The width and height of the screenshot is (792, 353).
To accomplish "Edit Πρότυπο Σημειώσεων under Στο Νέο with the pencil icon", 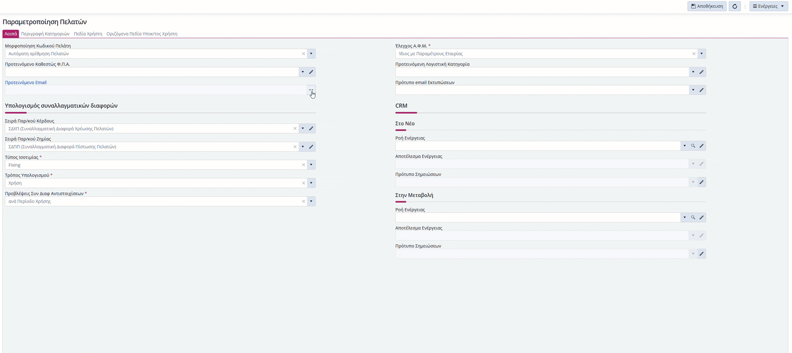I will click(702, 182).
